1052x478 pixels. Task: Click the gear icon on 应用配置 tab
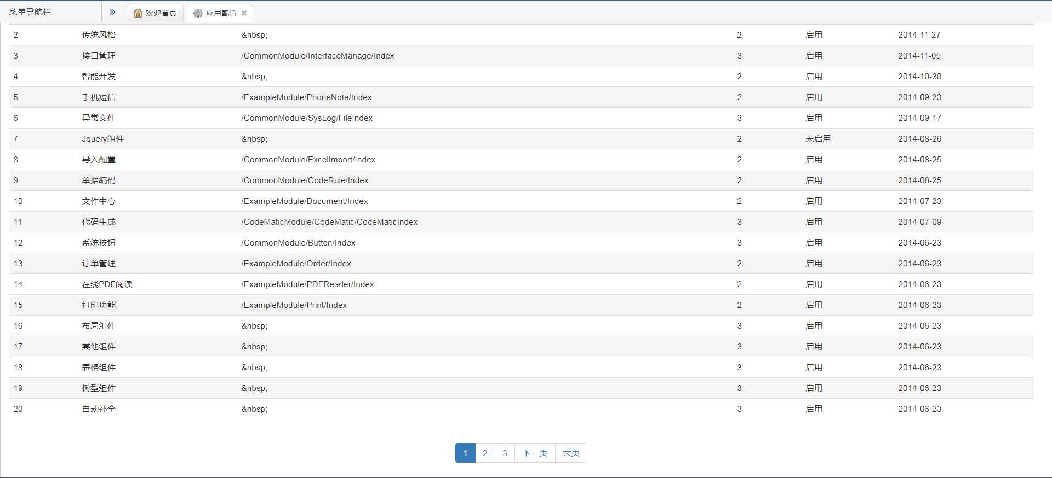198,13
